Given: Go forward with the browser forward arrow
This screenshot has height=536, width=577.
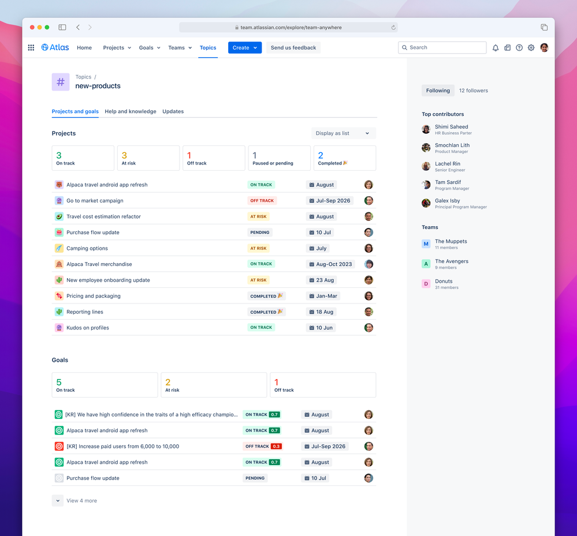Looking at the screenshot, I should pyautogui.click(x=90, y=27).
